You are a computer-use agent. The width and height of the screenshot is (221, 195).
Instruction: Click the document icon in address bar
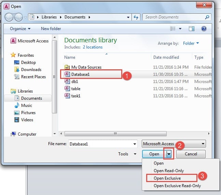[32, 17]
